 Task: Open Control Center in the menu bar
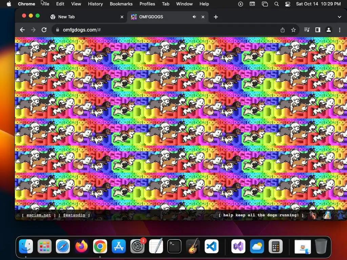pos(287,4)
